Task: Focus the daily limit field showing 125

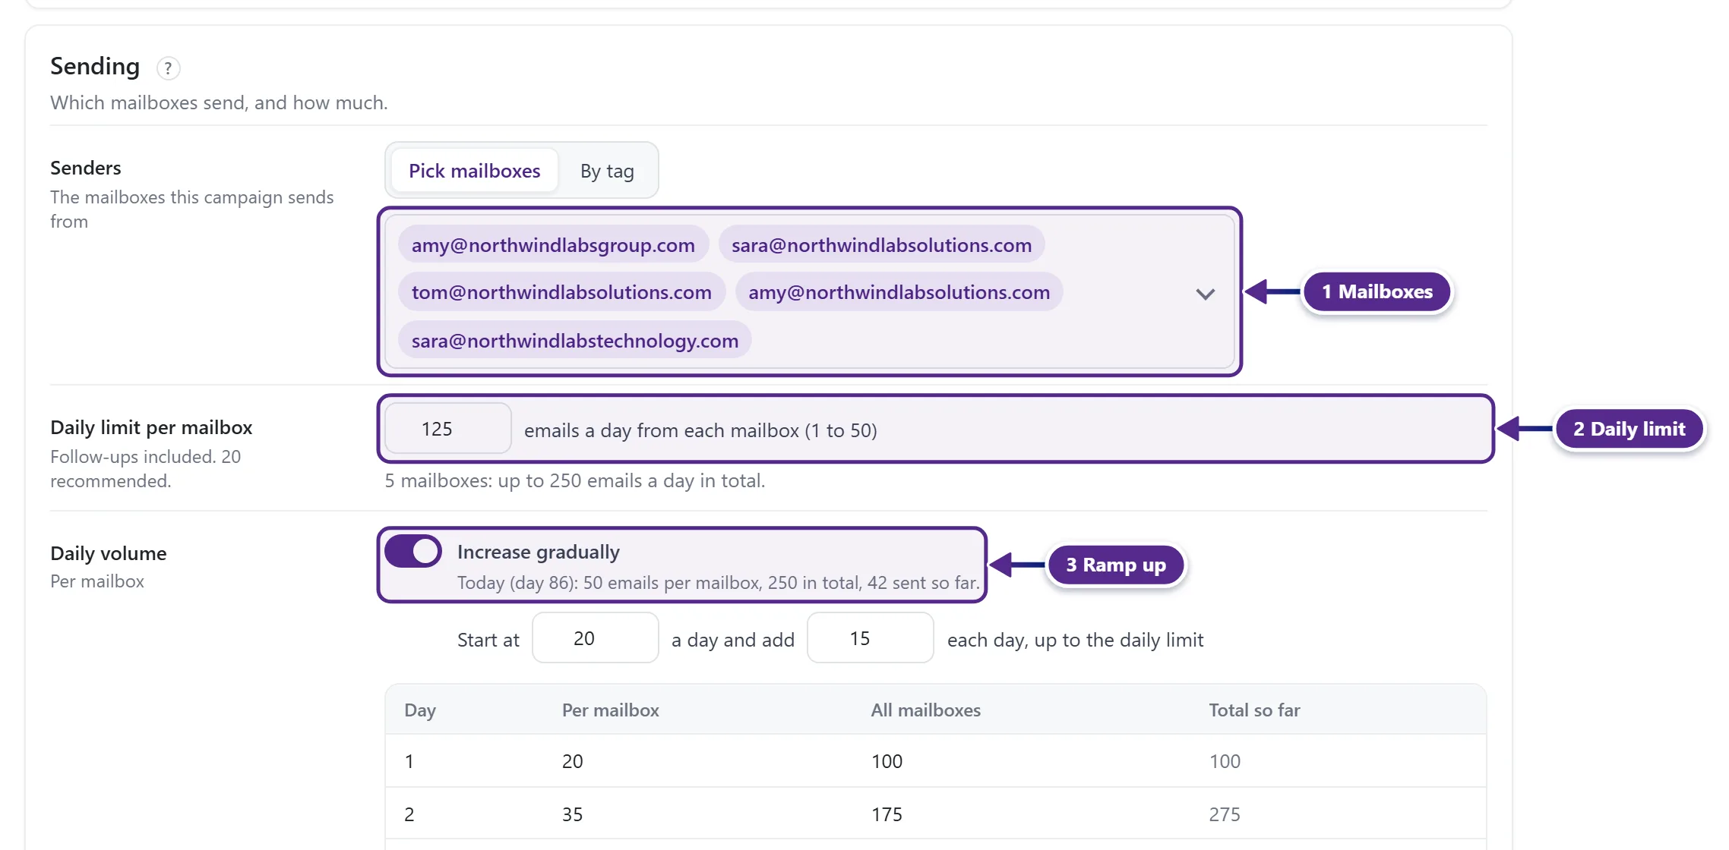Action: [x=448, y=429]
